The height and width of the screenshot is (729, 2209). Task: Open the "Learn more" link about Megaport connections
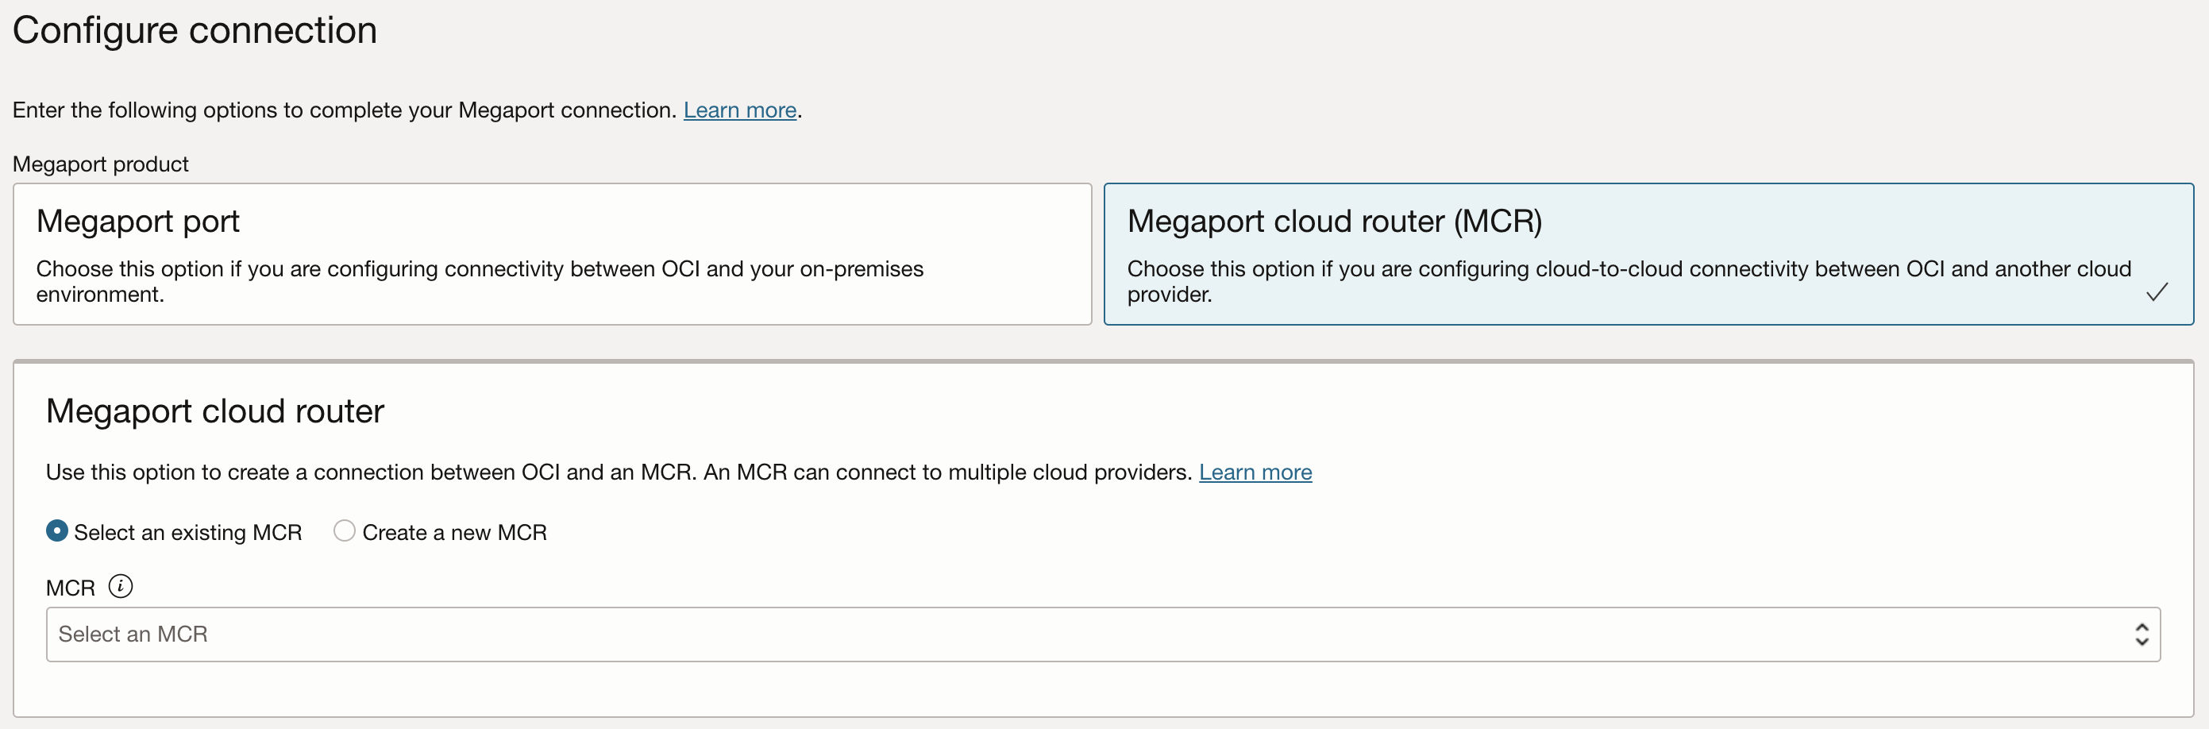coord(739,110)
